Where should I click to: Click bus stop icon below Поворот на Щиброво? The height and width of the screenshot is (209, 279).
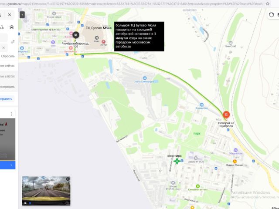228,130
